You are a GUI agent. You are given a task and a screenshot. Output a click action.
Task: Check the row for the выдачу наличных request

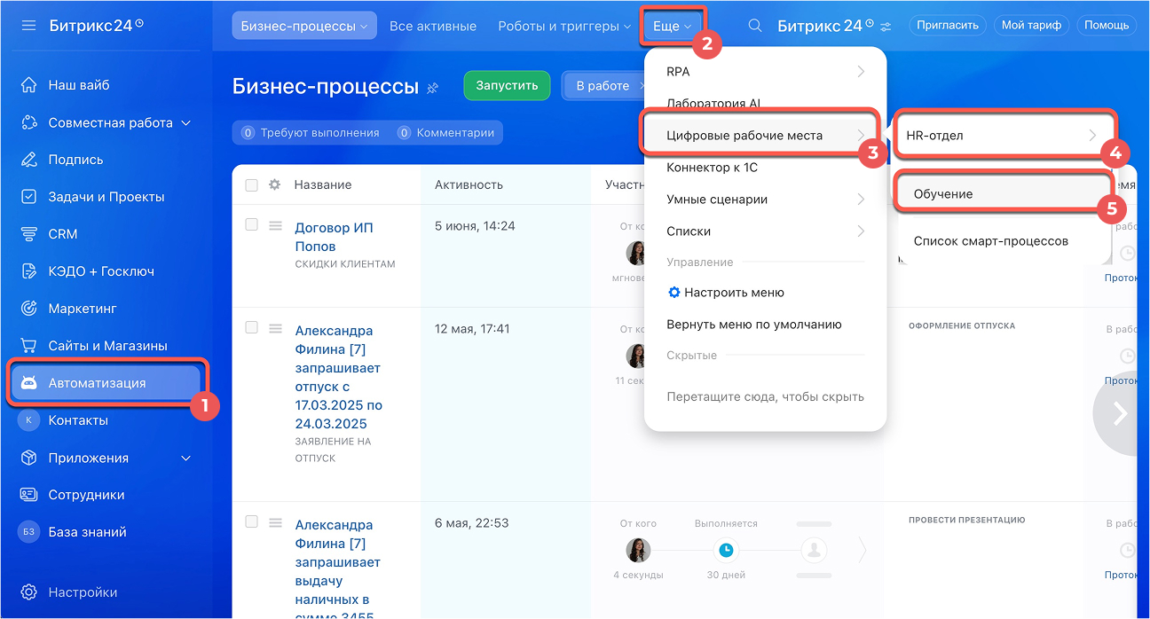(251, 522)
